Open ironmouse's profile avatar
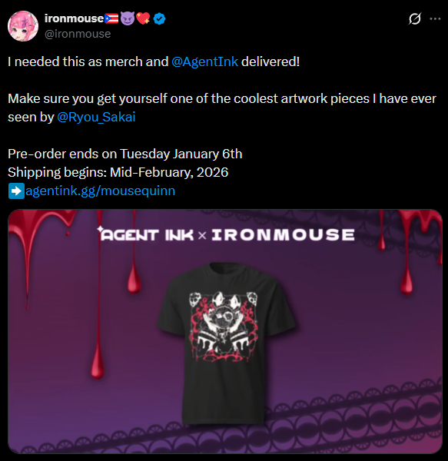Viewport: 448px width, 461px height. pyautogui.click(x=23, y=26)
